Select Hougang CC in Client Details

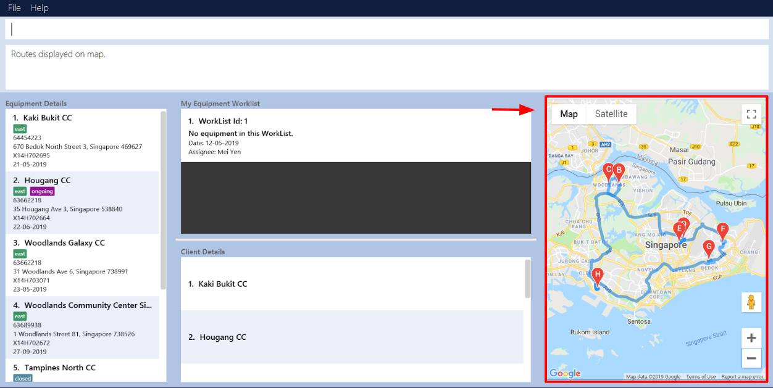coord(352,337)
